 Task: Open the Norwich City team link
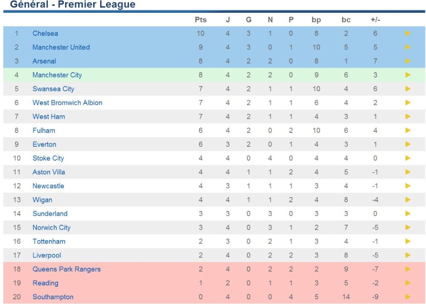coord(51,227)
